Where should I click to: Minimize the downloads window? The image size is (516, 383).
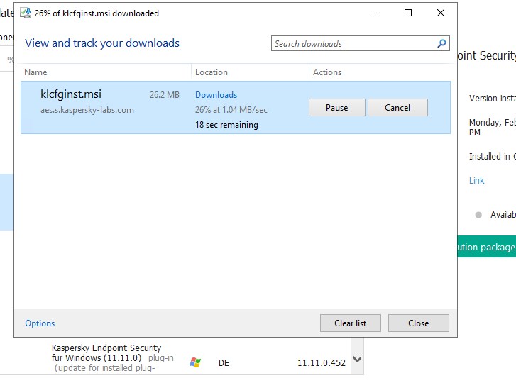[375, 13]
